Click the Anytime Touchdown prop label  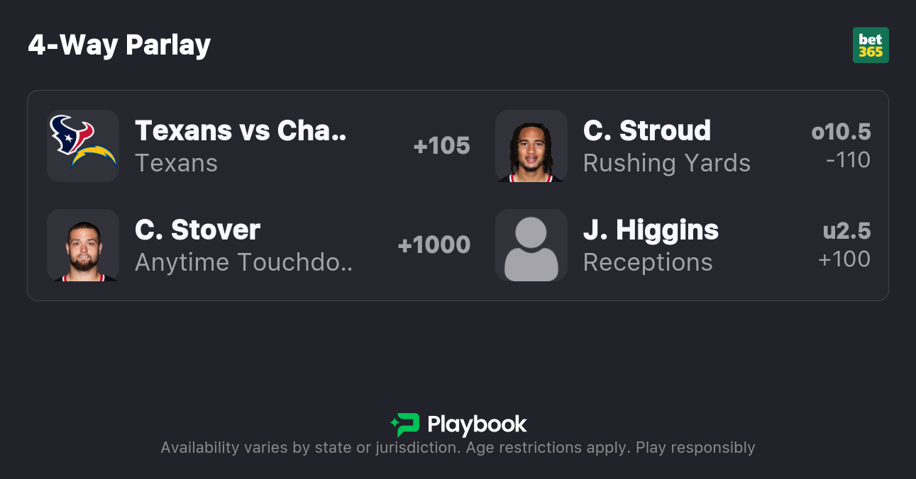pyautogui.click(x=243, y=262)
